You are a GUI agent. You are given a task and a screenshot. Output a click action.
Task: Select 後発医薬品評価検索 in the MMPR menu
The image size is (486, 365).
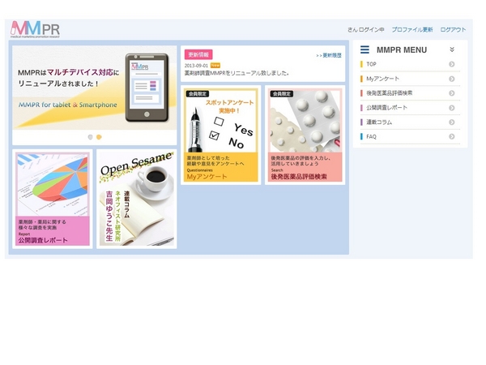pyautogui.click(x=410, y=93)
